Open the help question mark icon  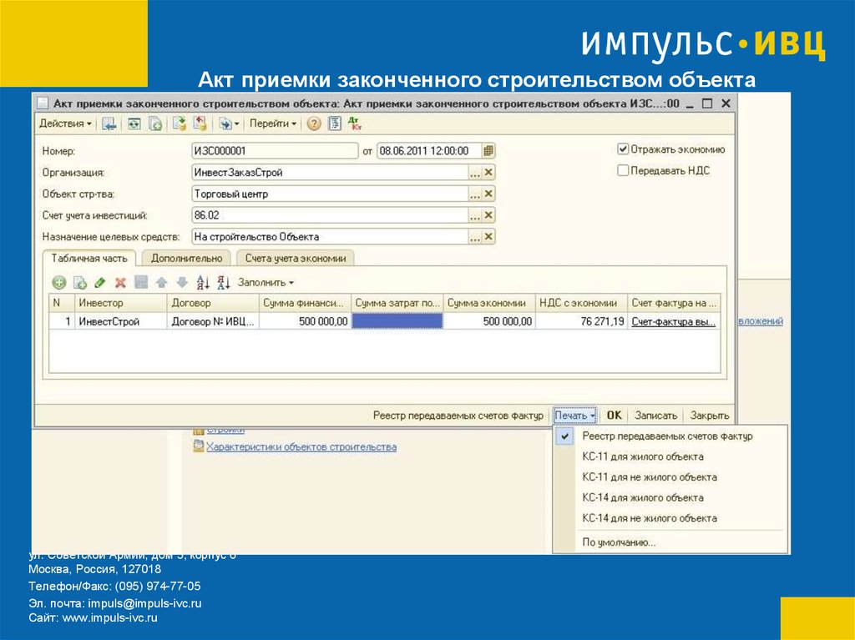coord(314,123)
